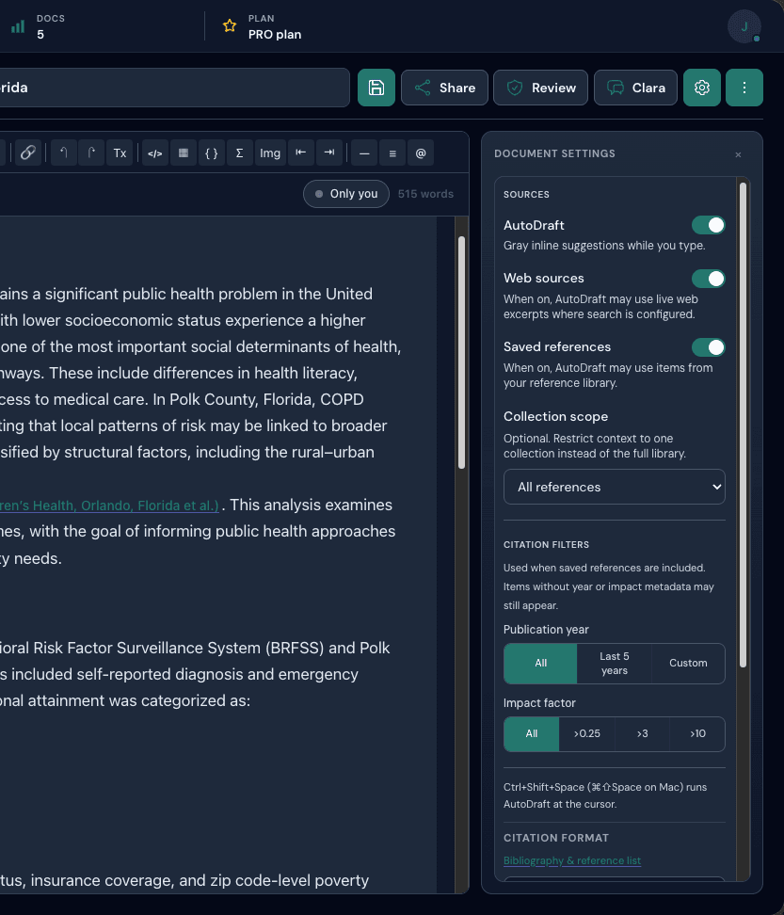The height and width of the screenshot is (915, 784).
Task: Start a Review from the top bar
Action: click(540, 86)
